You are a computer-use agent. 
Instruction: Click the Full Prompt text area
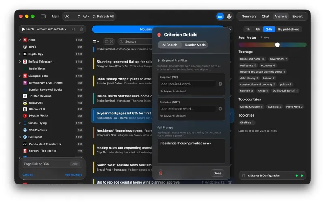[x=191, y=151]
